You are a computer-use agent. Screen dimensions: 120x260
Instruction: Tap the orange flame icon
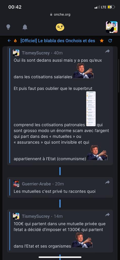(x=15, y=41)
